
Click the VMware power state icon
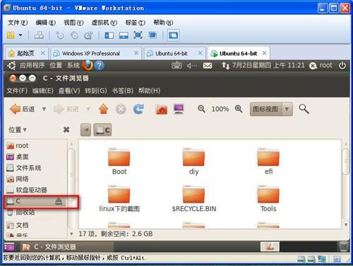(x=11, y=35)
